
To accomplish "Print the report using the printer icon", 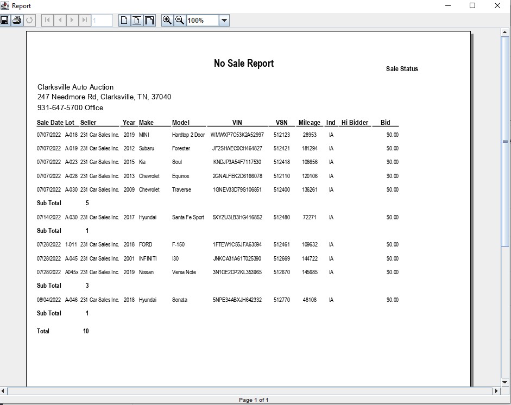I will (17, 21).
